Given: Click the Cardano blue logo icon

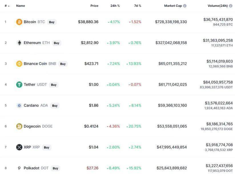Looking at the screenshot, I should (19, 106).
